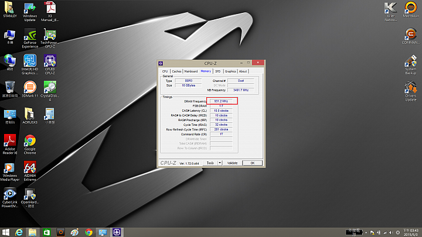Click the memory Type DDR3 field
Image resolution: width=422 pixels, height=237 pixels.
pyautogui.click(x=188, y=81)
